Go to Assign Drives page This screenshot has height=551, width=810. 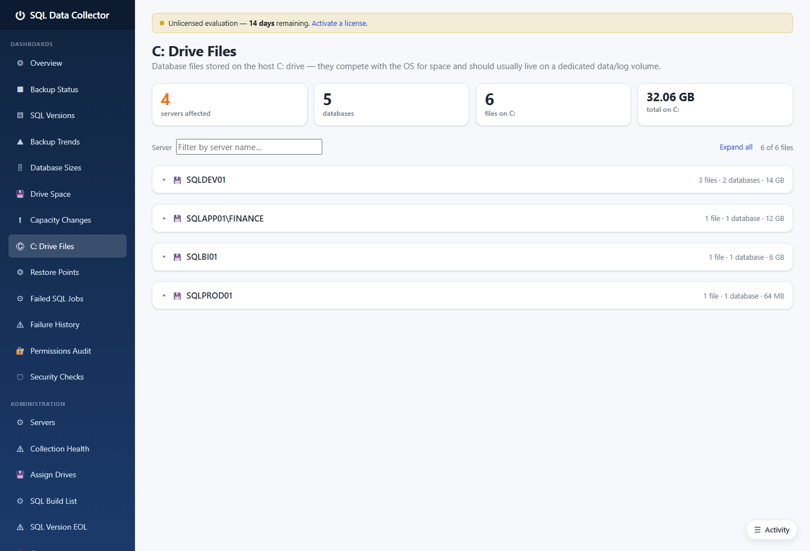pos(67,475)
